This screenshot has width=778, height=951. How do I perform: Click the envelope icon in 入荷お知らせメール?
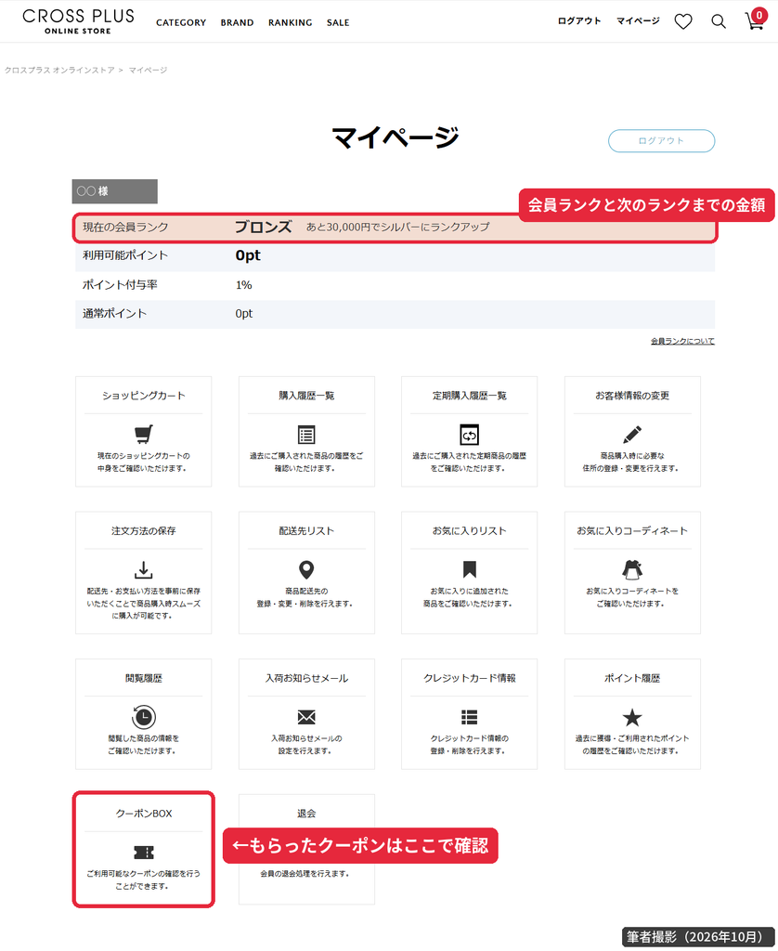(x=306, y=718)
